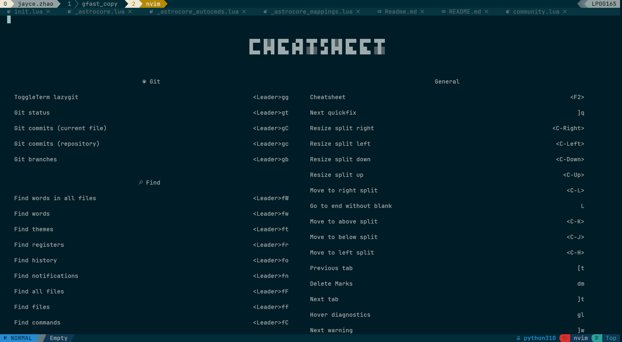This screenshot has width=622, height=342.
Task: Switch to the init.lua tab
Action: point(29,12)
